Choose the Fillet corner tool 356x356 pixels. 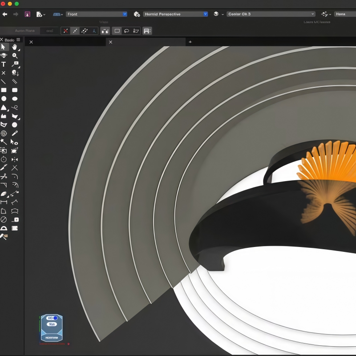[15, 176]
